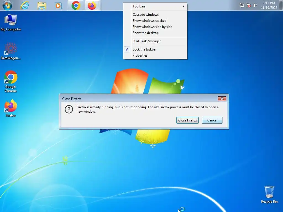Screen dimensions: 283x212
Task: Launch Internet Explorer from the taskbar
Action: tap(25, 6)
